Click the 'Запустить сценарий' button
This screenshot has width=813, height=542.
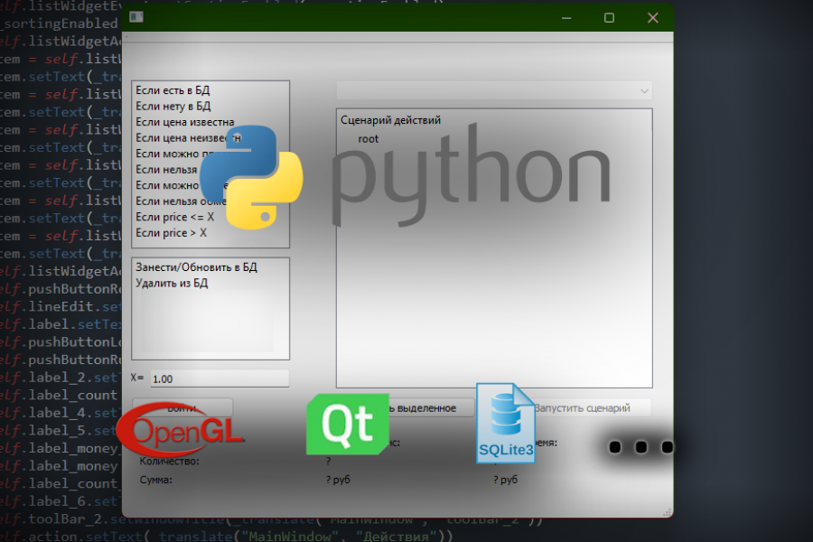pyautogui.click(x=585, y=407)
